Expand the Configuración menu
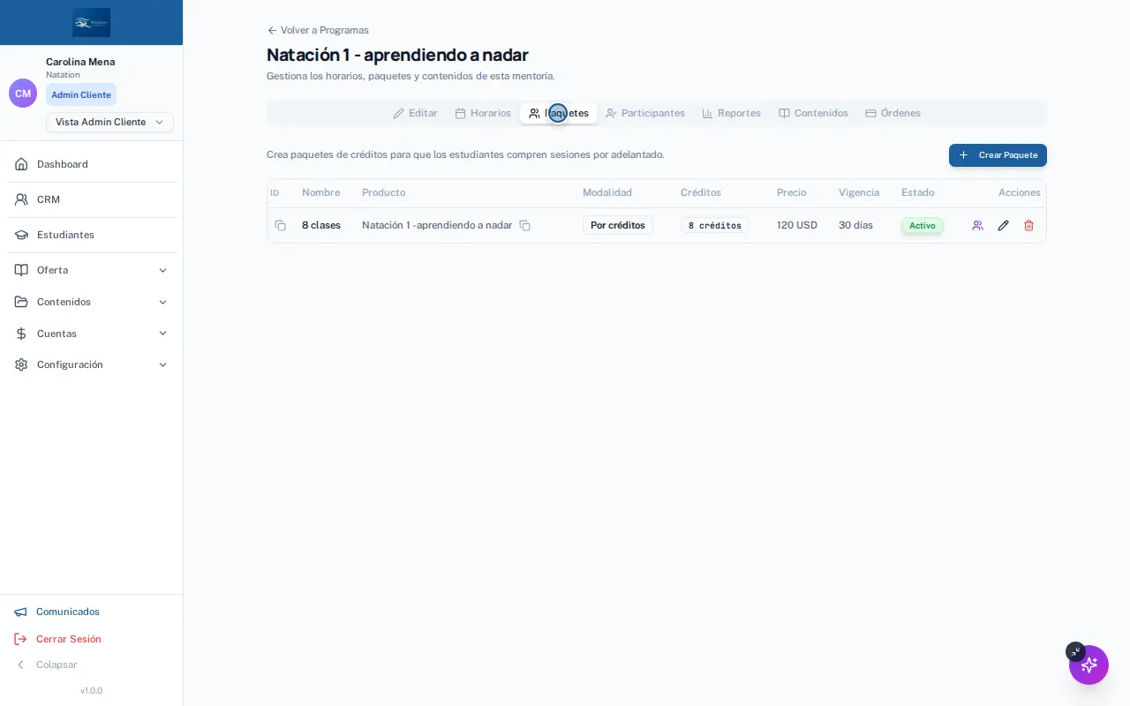The image size is (1130, 706). (92, 364)
